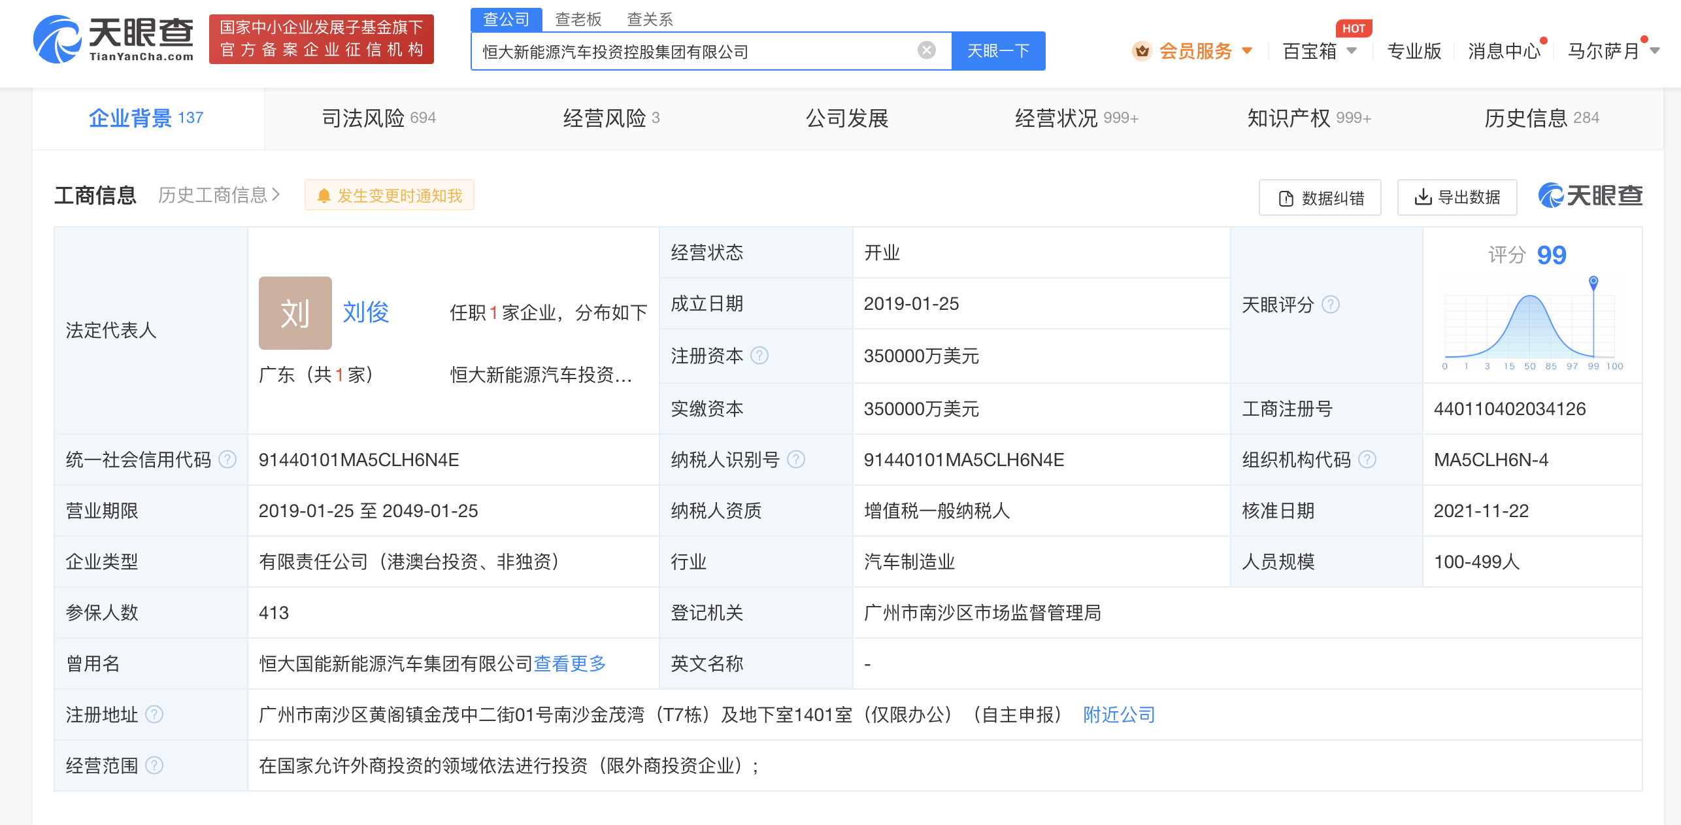Click help icon next to 经营范围
Image resolution: width=1681 pixels, height=825 pixels.
pos(154,765)
